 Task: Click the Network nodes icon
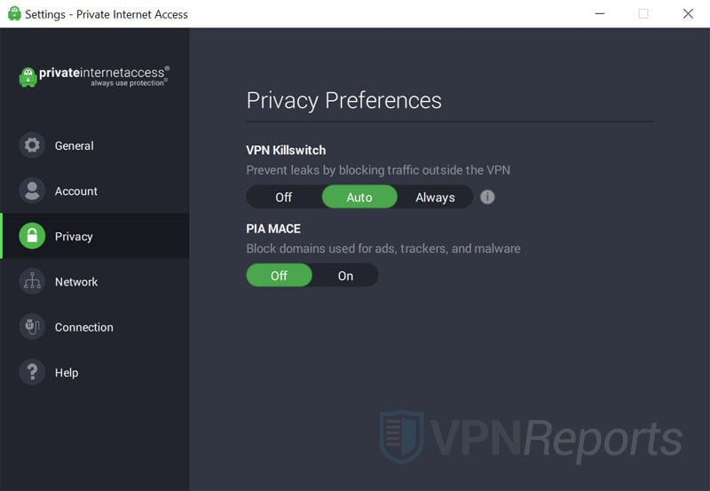click(x=32, y=282)
